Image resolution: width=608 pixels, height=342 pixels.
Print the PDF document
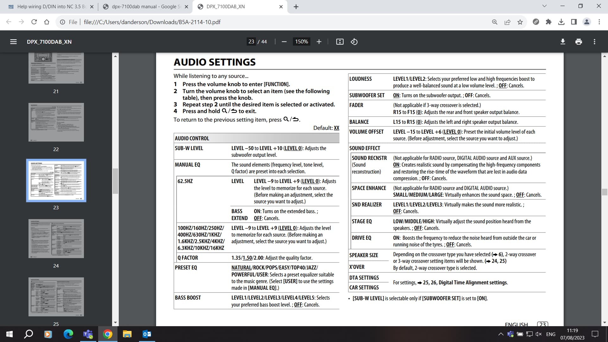579,42
